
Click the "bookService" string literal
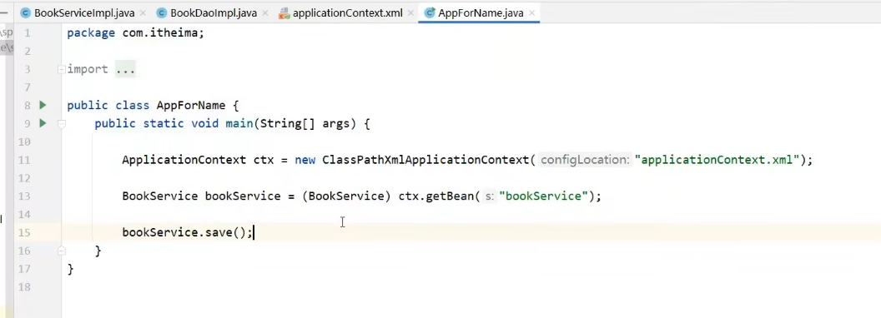coord(543,196)
